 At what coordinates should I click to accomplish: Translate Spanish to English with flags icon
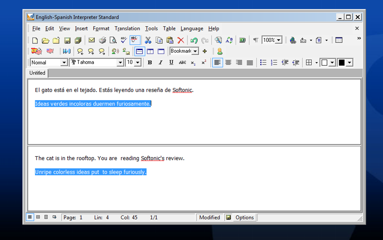(x=36, y=51)
